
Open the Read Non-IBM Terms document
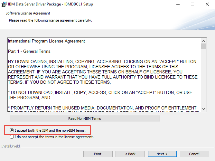point(85,118)
